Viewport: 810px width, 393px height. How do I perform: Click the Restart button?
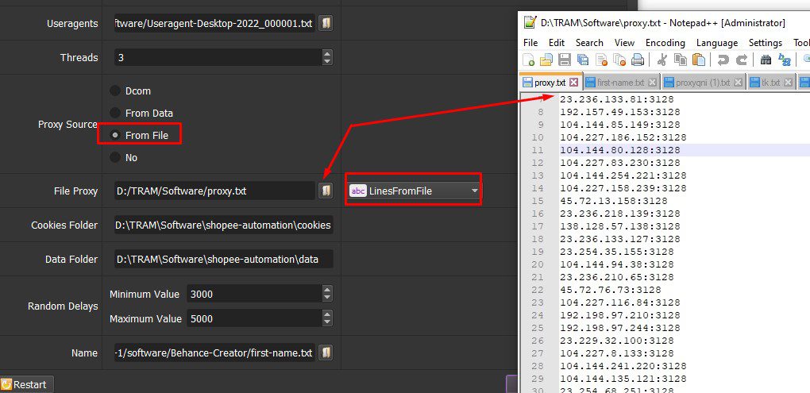click(26, 385)
